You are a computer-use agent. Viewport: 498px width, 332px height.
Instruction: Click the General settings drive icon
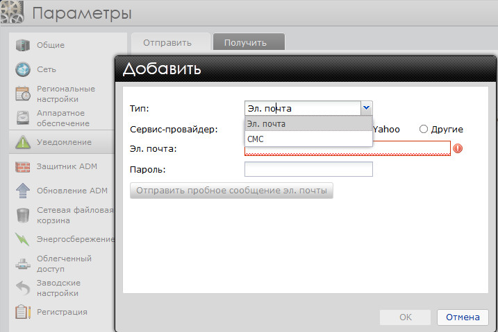(x=23, y=46)
